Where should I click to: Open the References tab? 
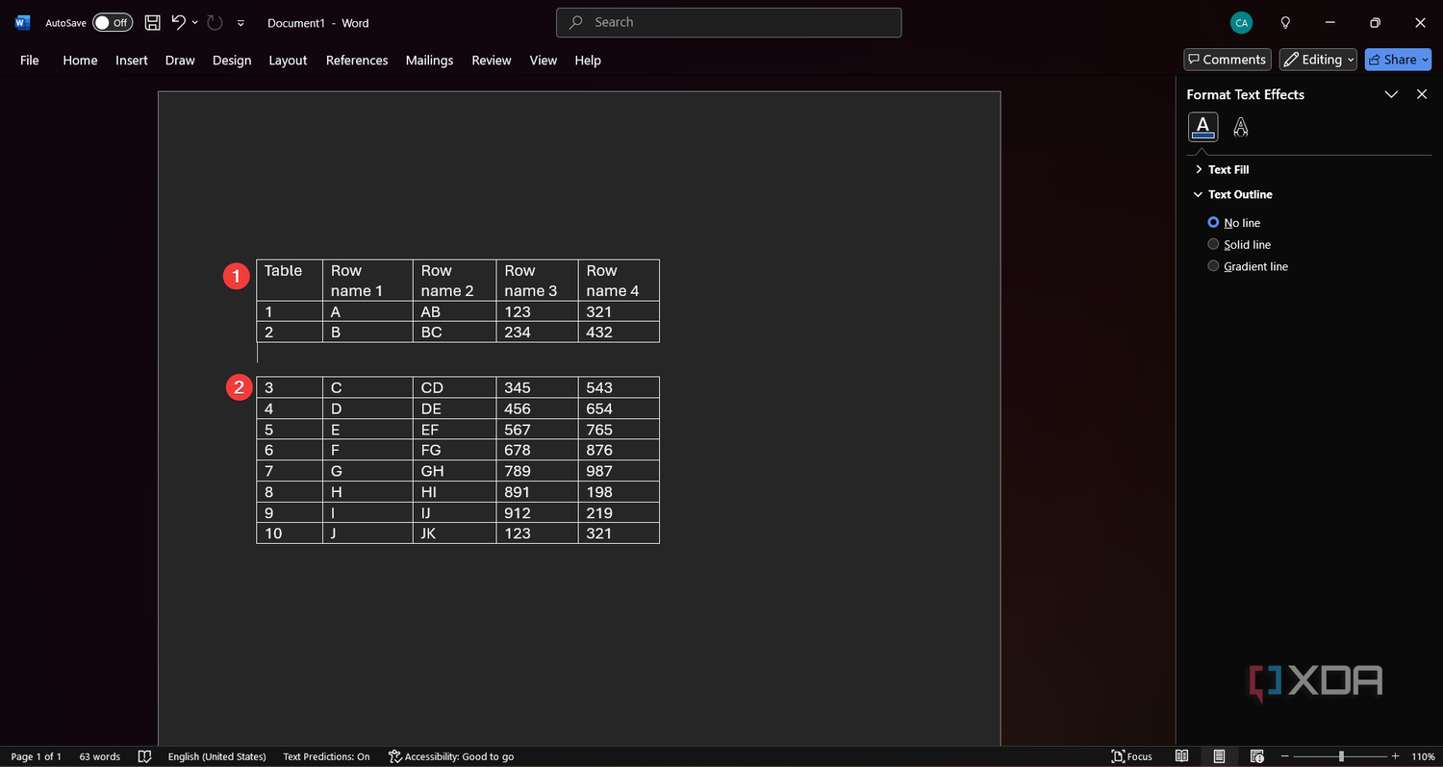click(x=357, y=60)
